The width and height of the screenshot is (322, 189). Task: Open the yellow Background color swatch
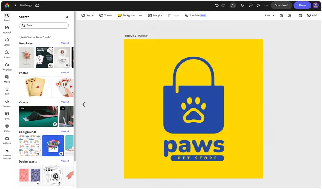[119, 15]
